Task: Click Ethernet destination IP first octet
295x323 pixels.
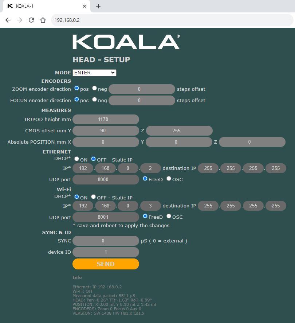Action: [208, 168]
